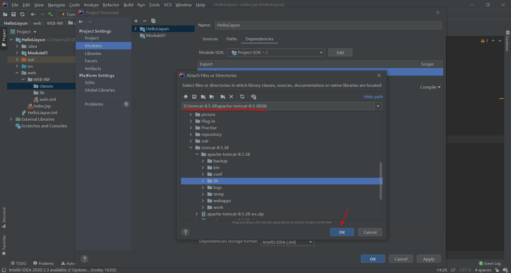Screen dimensions: 511x273
Task: Open the Favorites tool window
Action: tap(4, 245)
